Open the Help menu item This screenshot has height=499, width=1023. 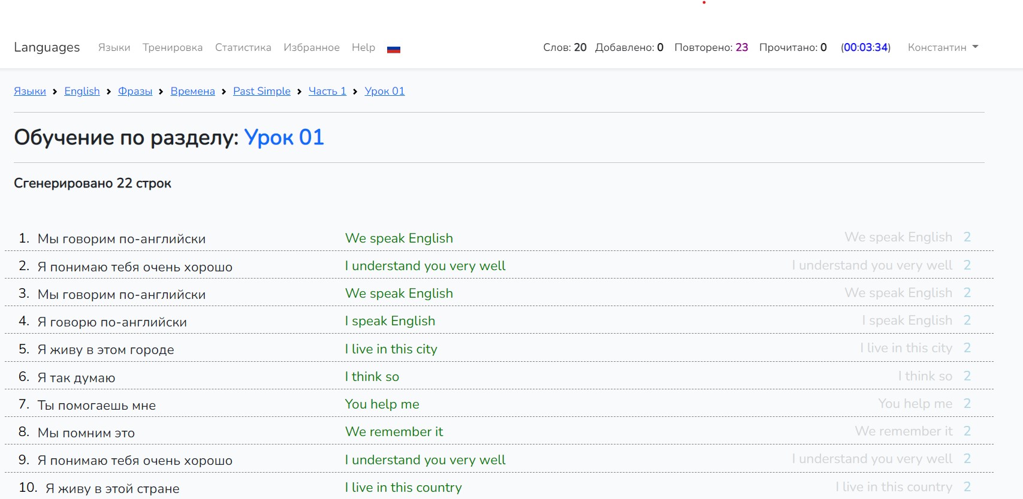tap(363, 47)
